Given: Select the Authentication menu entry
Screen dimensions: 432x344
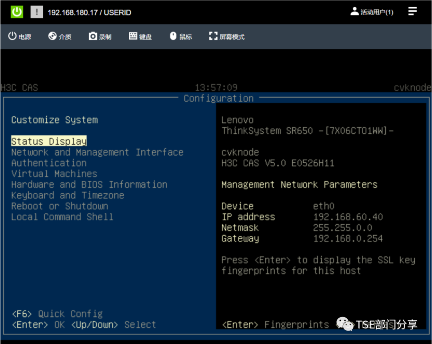Looking at the screenshot, I should [x=49, y=163].
